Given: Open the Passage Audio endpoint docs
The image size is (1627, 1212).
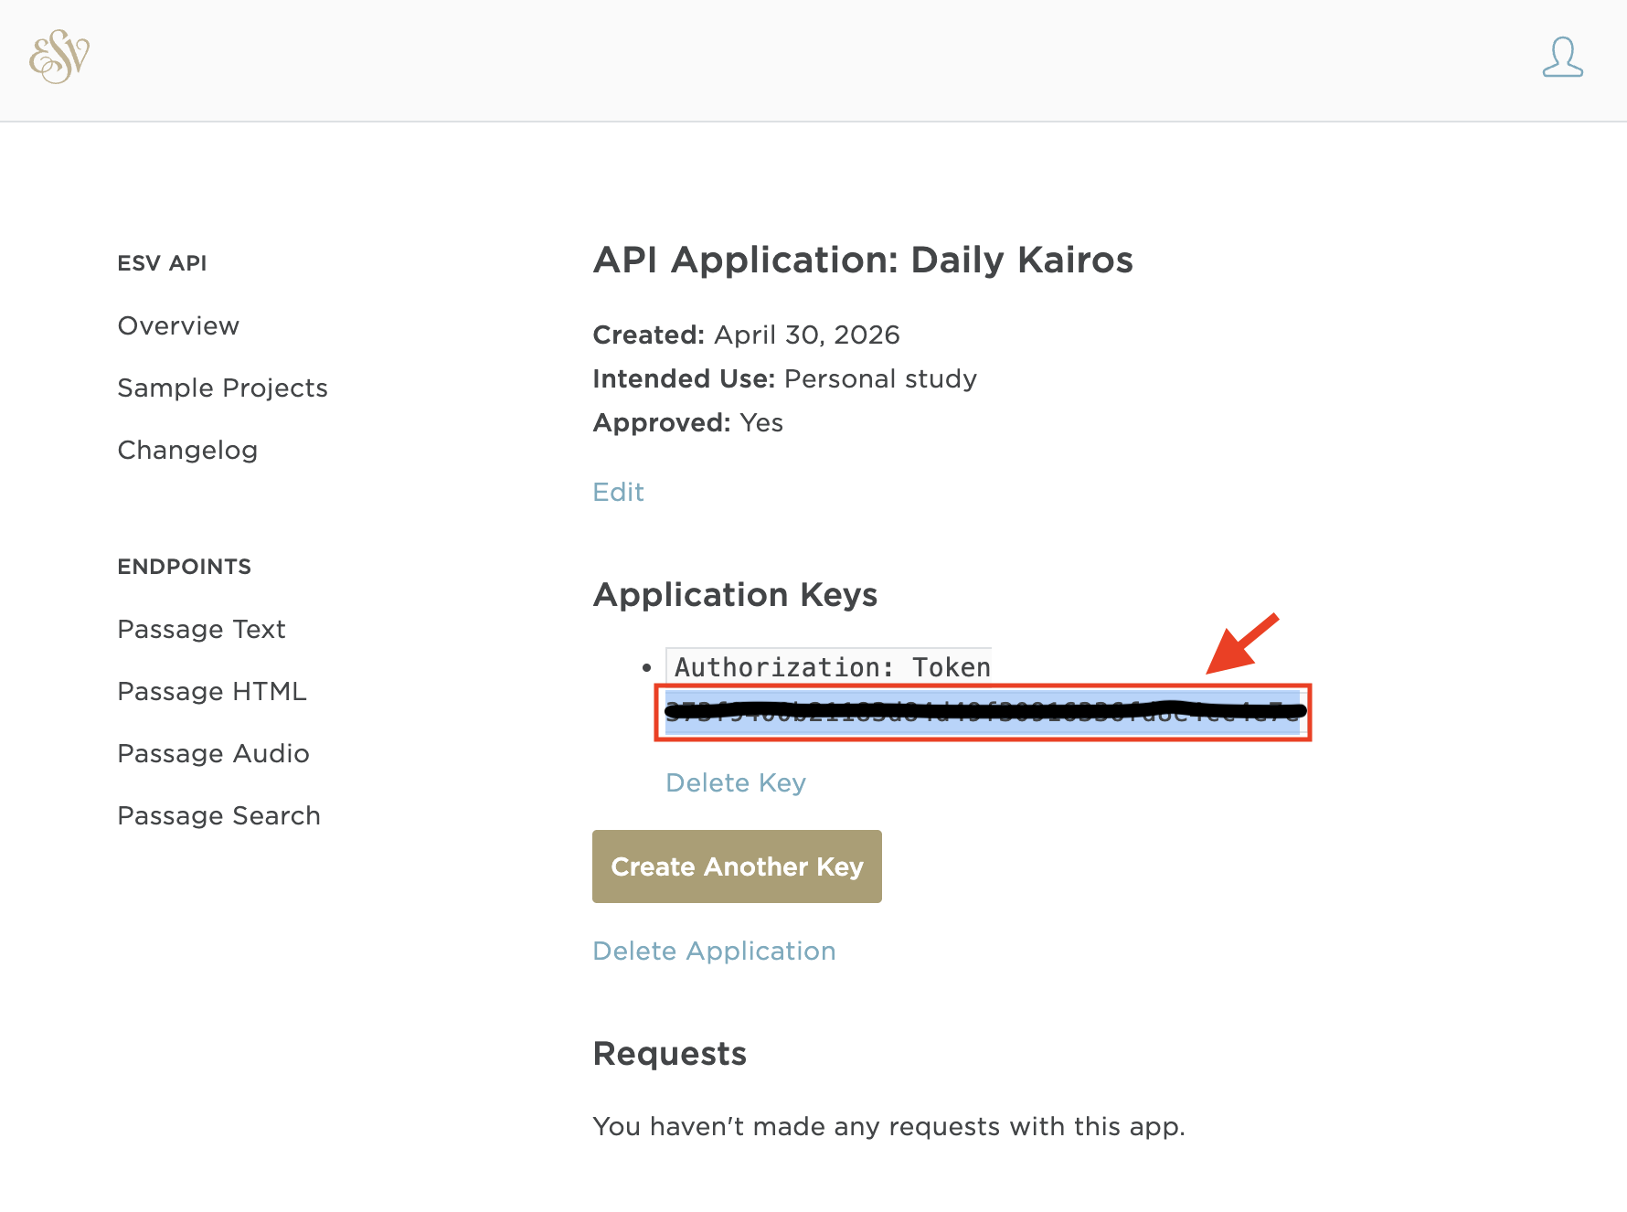Looking at the screenshot, I should click(x=213, y=754).
